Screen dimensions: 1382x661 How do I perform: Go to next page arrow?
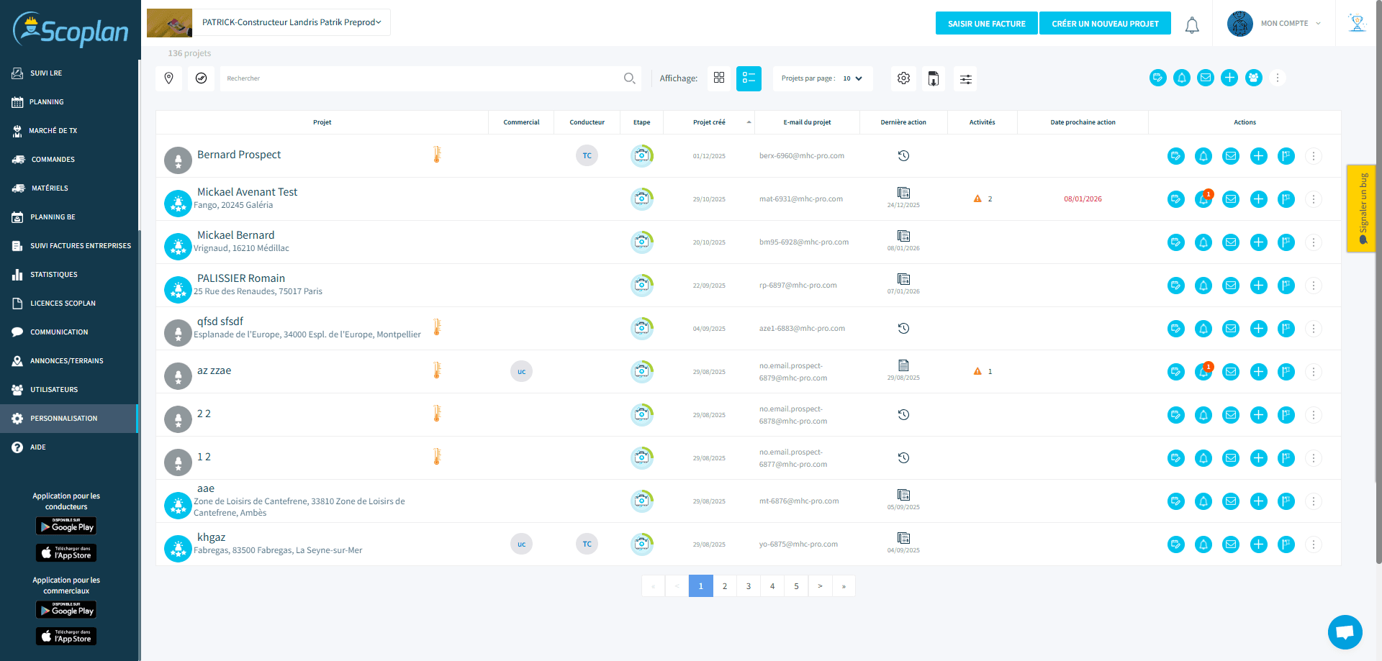click(820, 586)
